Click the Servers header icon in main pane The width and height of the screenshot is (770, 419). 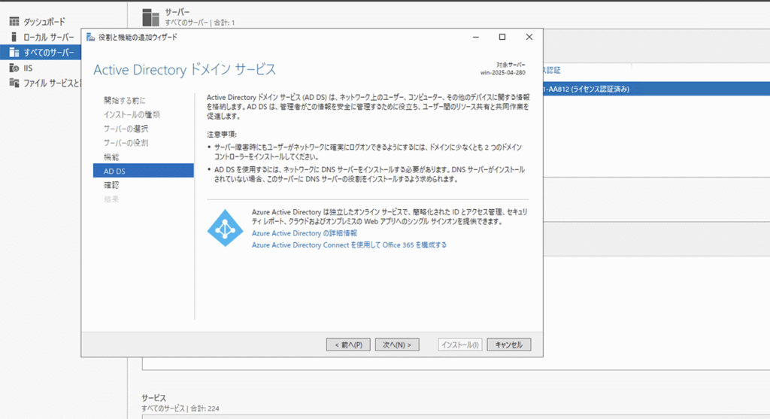click(150, 17)
